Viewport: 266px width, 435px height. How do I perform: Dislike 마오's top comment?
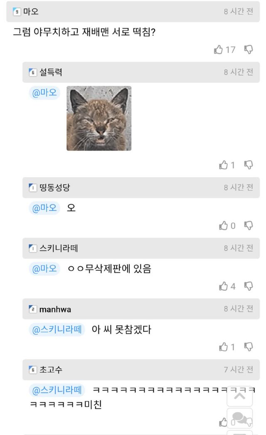point(249,50)
